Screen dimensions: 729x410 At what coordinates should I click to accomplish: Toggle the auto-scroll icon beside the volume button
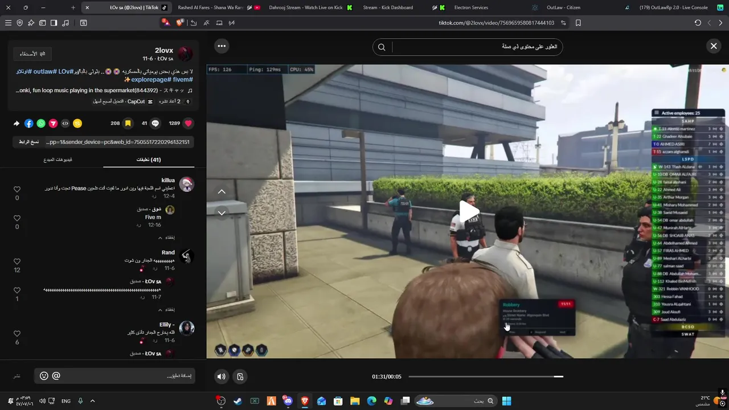point(240,376)
